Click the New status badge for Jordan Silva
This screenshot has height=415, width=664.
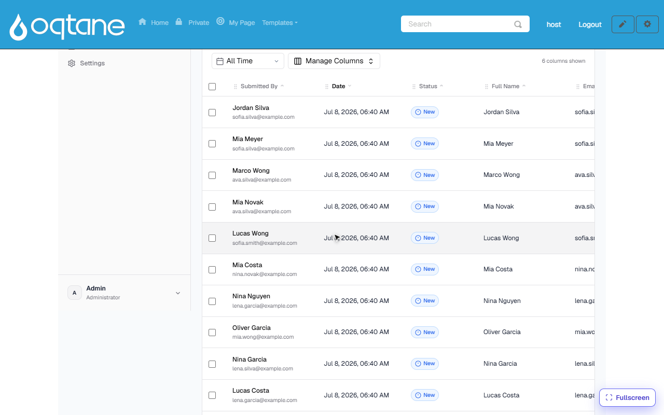coord(425,112)
